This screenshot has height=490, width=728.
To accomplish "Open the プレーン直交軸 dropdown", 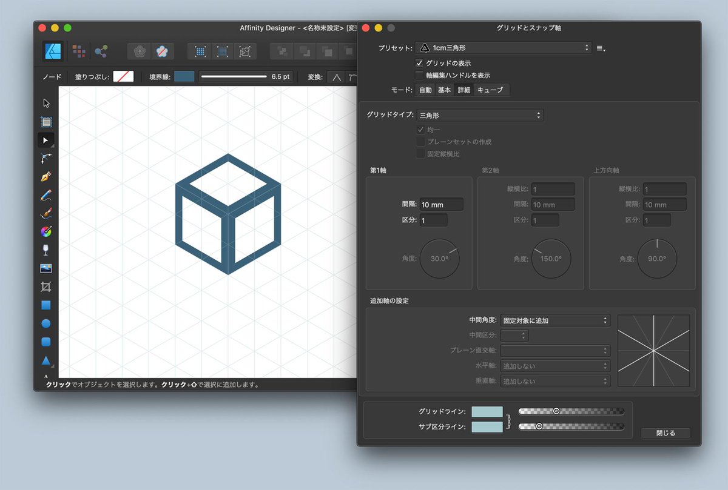I will click(x=554, y=350).
